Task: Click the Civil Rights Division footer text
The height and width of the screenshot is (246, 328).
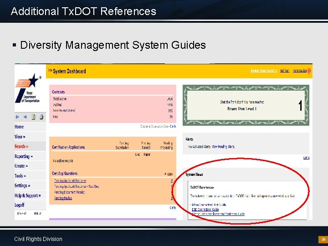Action: pos(38,239)
